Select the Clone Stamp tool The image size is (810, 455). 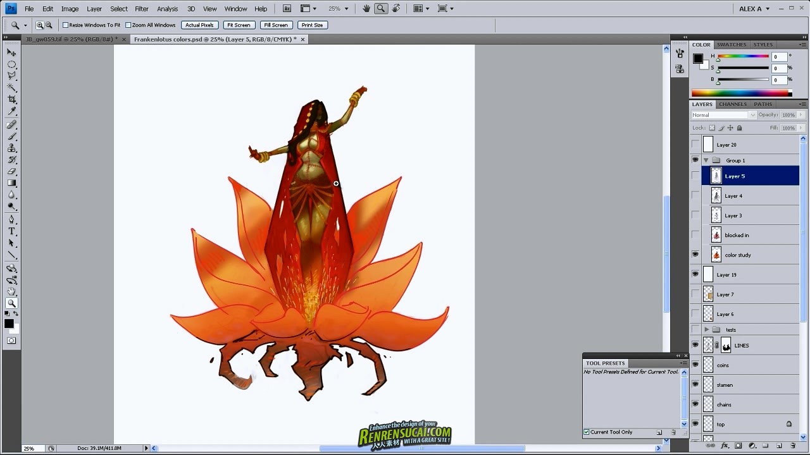(x=11, y=148)
